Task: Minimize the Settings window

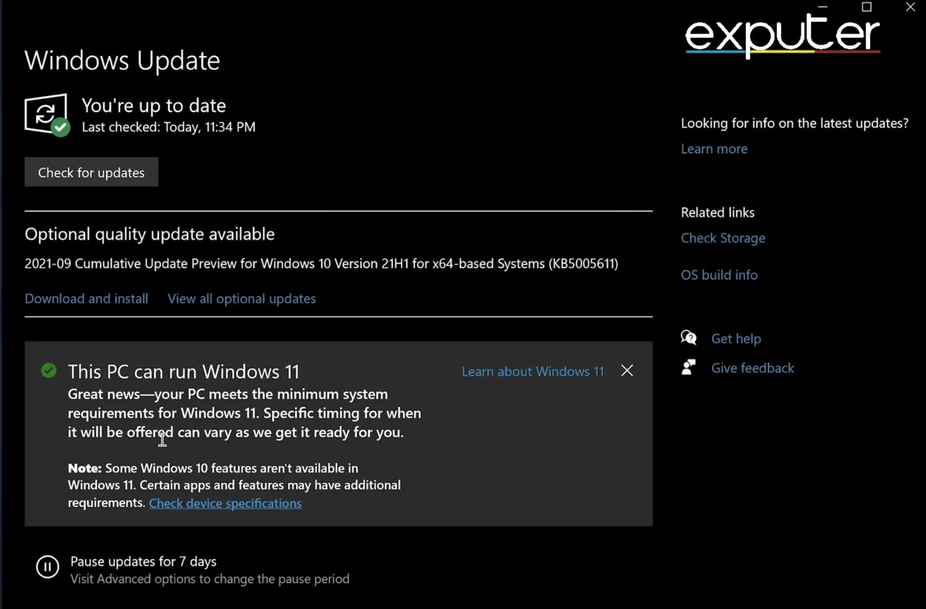Action: [x=823, y=7]
